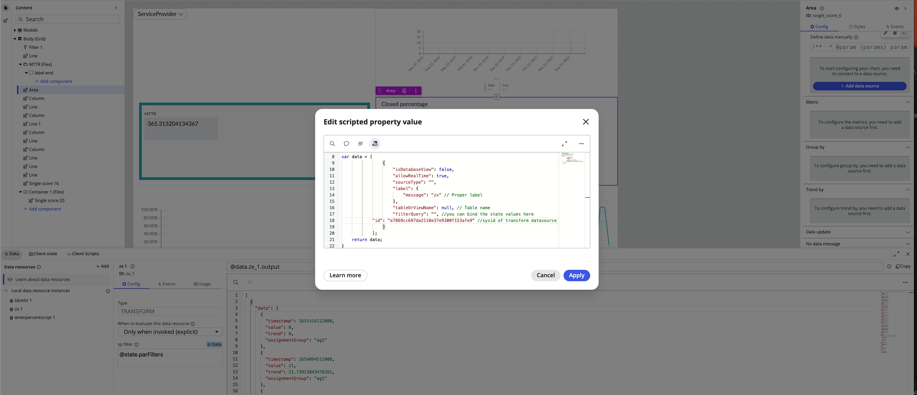Click format code icon in script modal
This screenshot has width=917, height=395.
(x=361, y=144)
